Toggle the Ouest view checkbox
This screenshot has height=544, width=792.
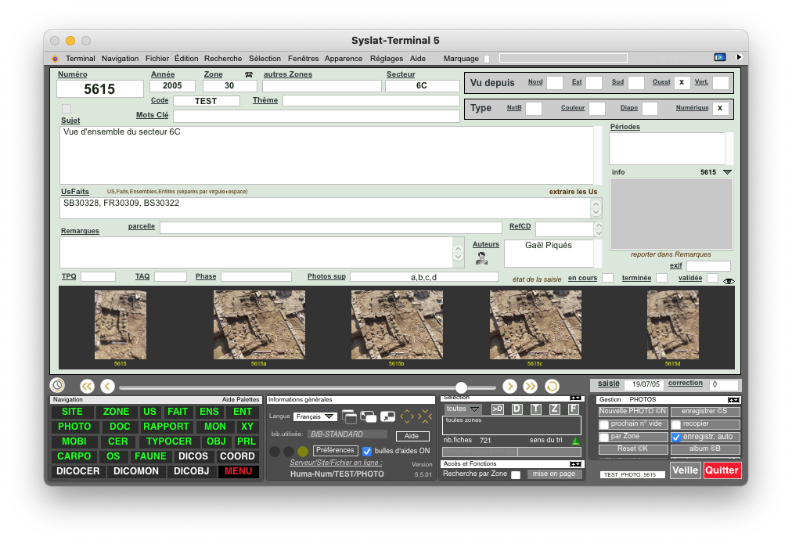click(682, 82)
